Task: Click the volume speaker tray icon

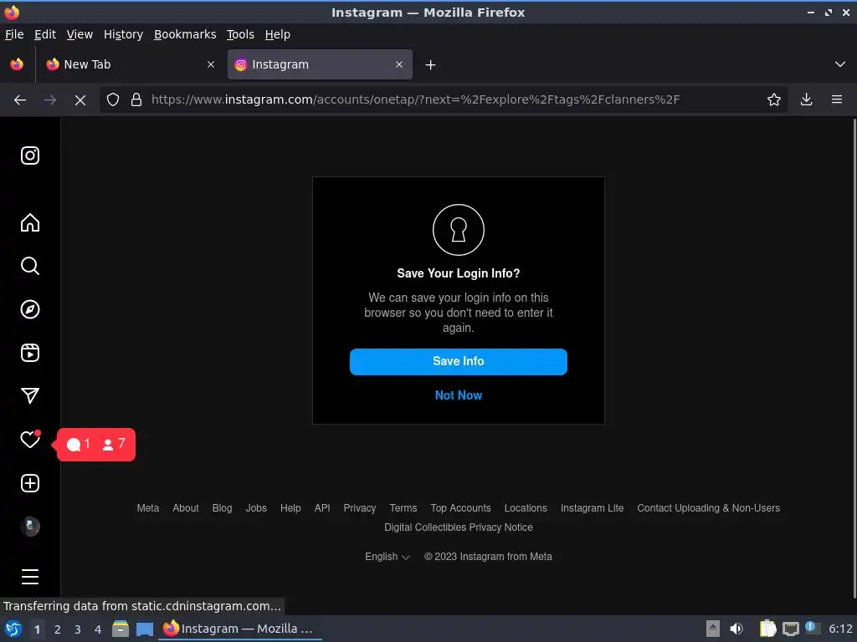Action: pyautogui.click(x=736, y=629)
